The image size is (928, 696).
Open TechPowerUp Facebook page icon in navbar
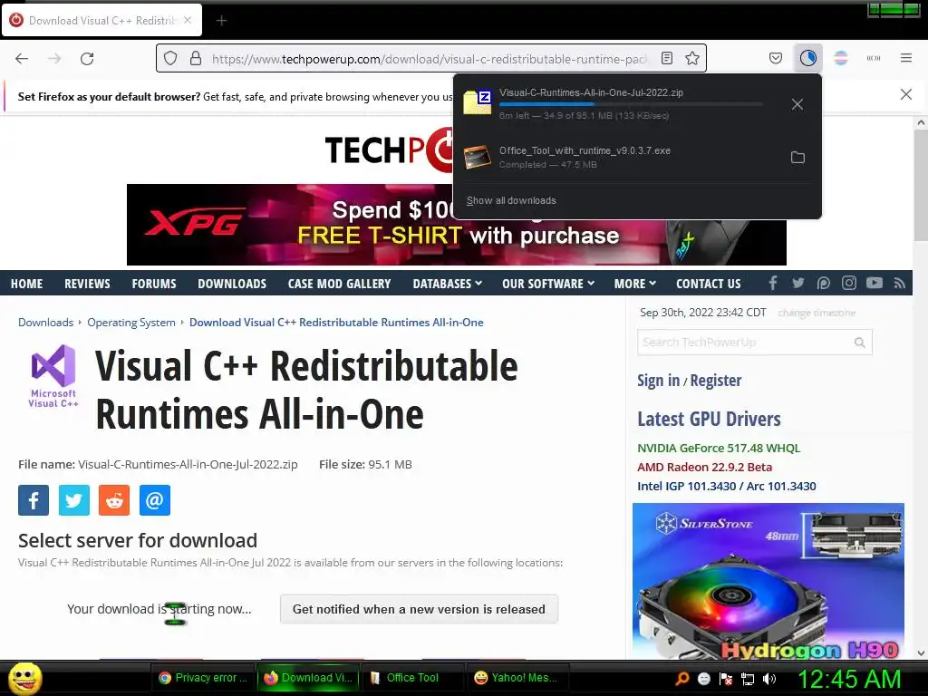coord(773,283)
